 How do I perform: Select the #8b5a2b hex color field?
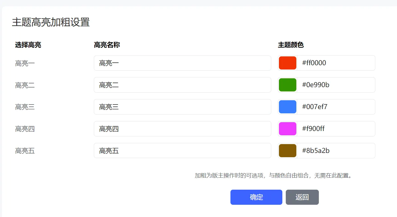[x=336, y=151]
